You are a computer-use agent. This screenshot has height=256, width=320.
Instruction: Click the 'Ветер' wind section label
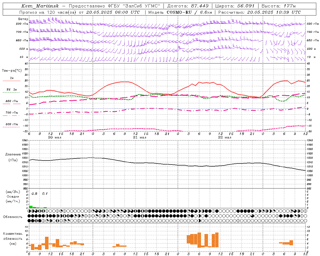(23, 19)
